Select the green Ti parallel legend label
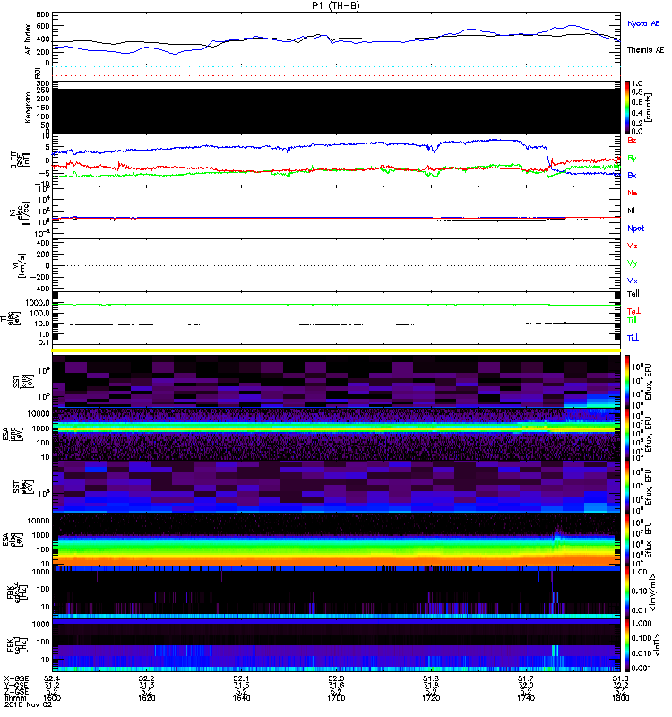Image resolution: width=672 pixels, height=717 pixels. click(x=632, y=320)
